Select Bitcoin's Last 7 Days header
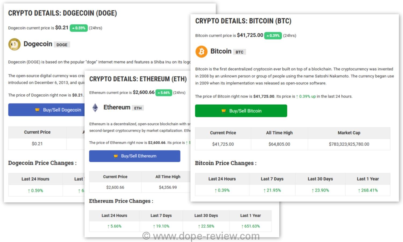 [x=272, y=179]
